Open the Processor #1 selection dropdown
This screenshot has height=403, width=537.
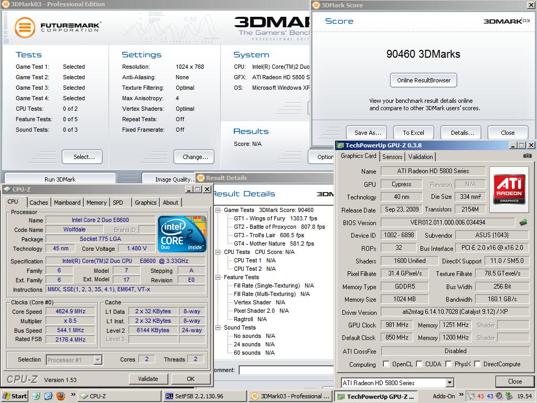click(98, 359)
